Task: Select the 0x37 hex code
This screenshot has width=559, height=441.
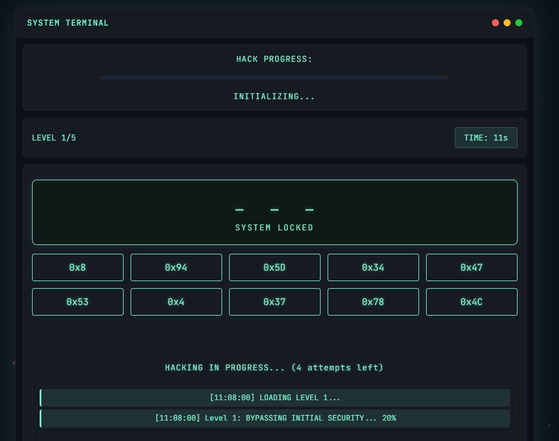Action: pos(275,302)
